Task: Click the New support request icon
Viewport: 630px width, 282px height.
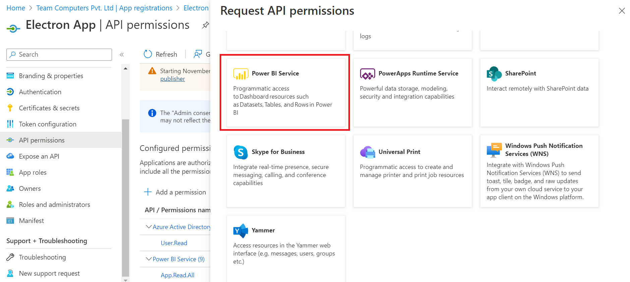Action: click(x=10, y=273)
